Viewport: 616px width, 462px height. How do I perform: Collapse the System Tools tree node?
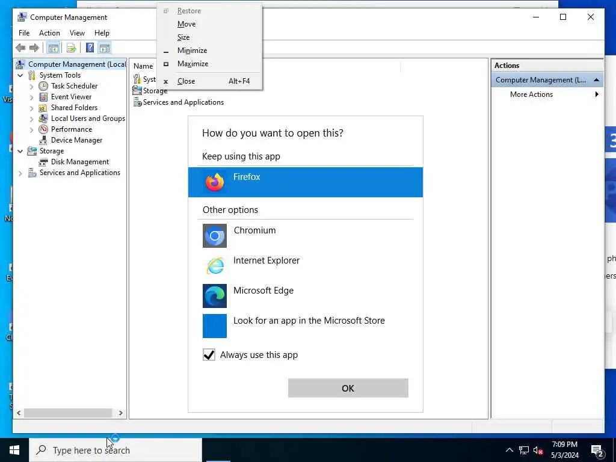(x=20, y=75)
